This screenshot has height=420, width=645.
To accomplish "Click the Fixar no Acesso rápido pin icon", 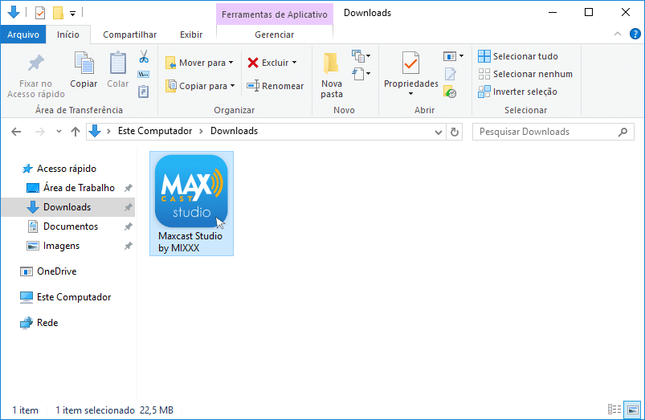I will 36,63.
